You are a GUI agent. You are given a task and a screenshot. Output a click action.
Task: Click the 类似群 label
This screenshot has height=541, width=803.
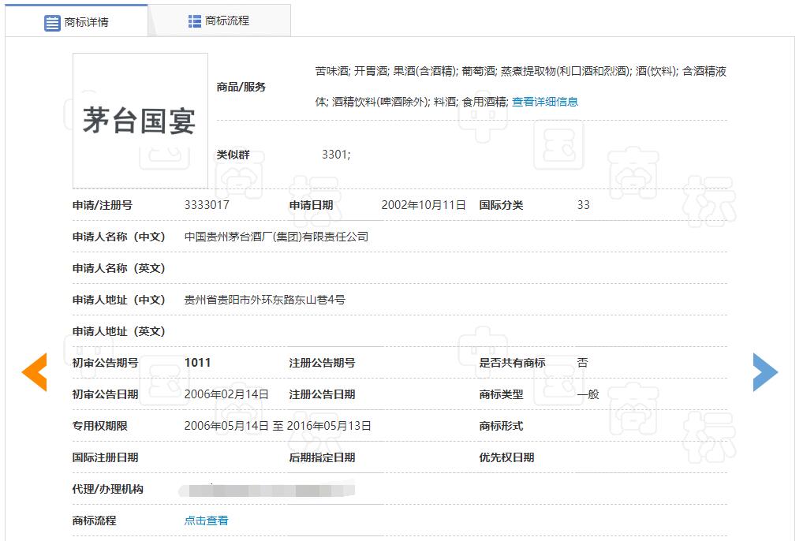point(233,155)
